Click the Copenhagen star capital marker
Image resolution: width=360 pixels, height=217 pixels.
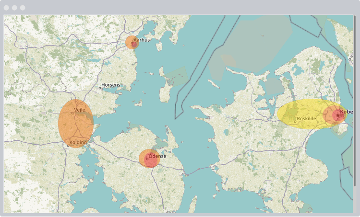337,115
